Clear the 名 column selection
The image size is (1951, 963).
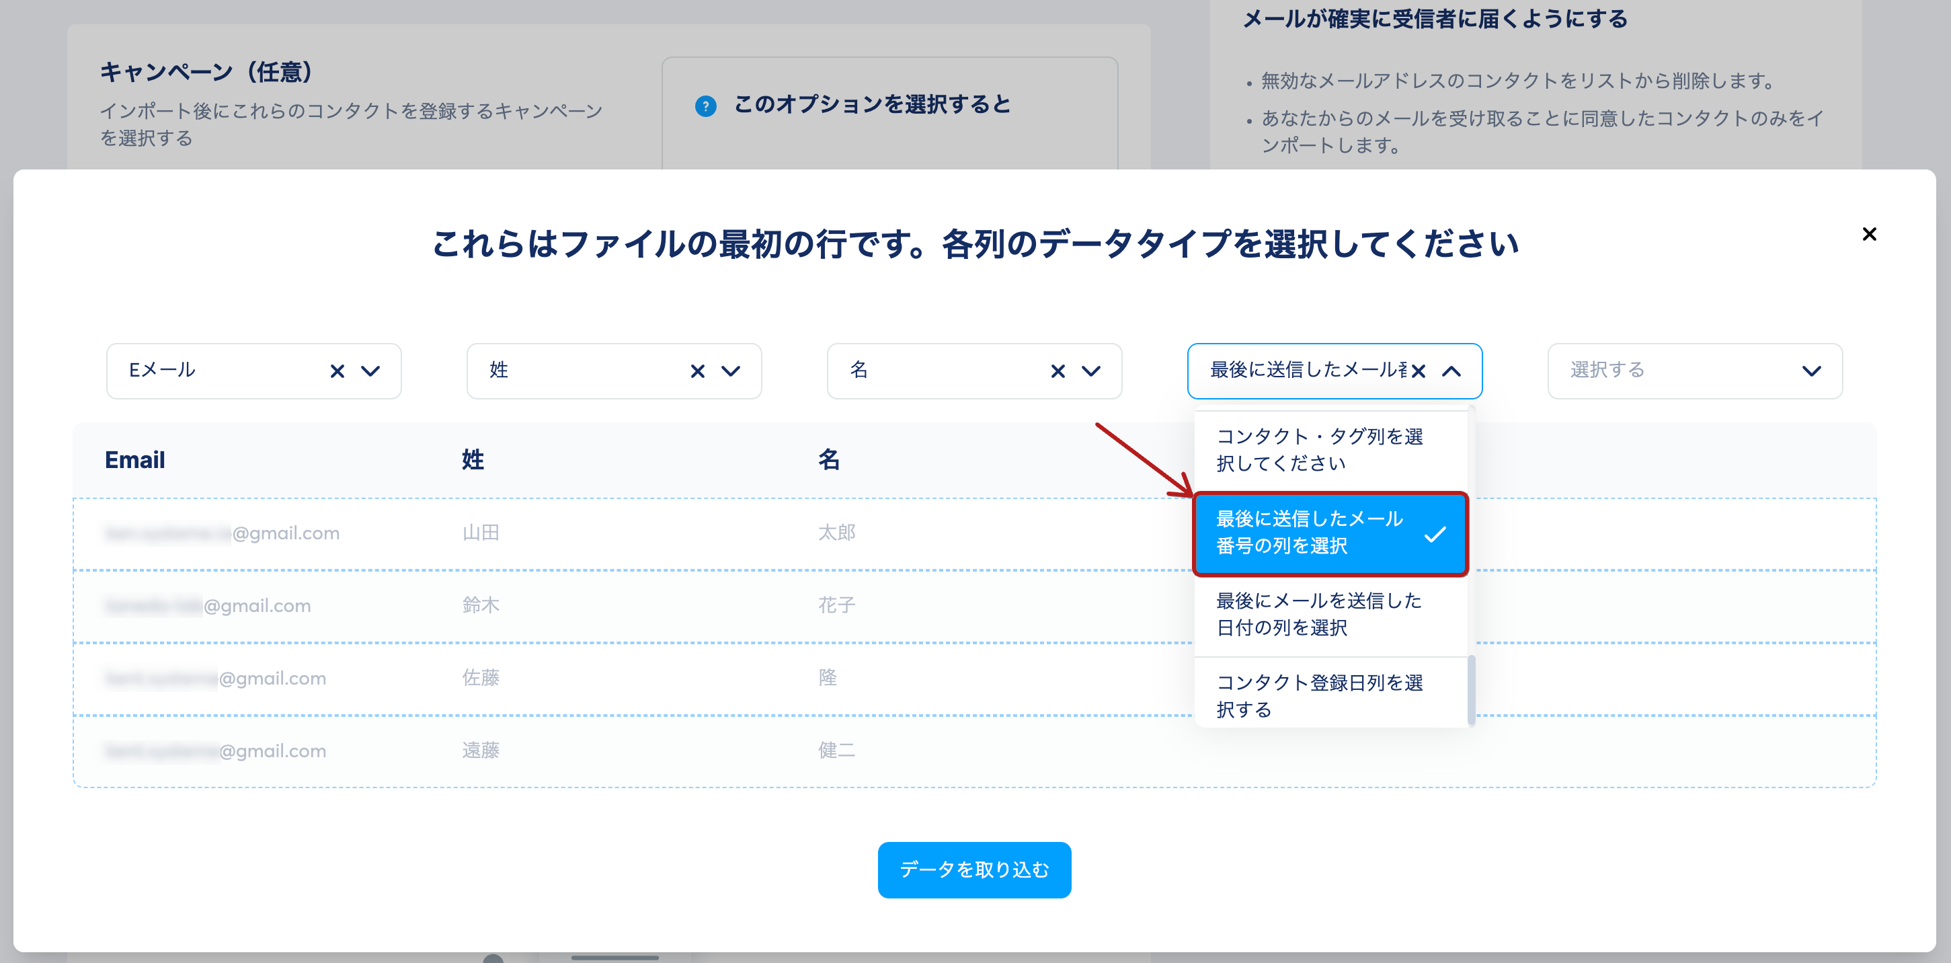coord(1058,371)
